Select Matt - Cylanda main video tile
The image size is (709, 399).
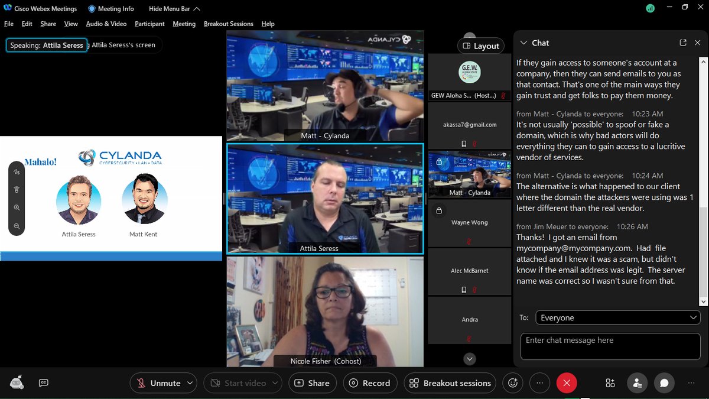pos(325,86)
